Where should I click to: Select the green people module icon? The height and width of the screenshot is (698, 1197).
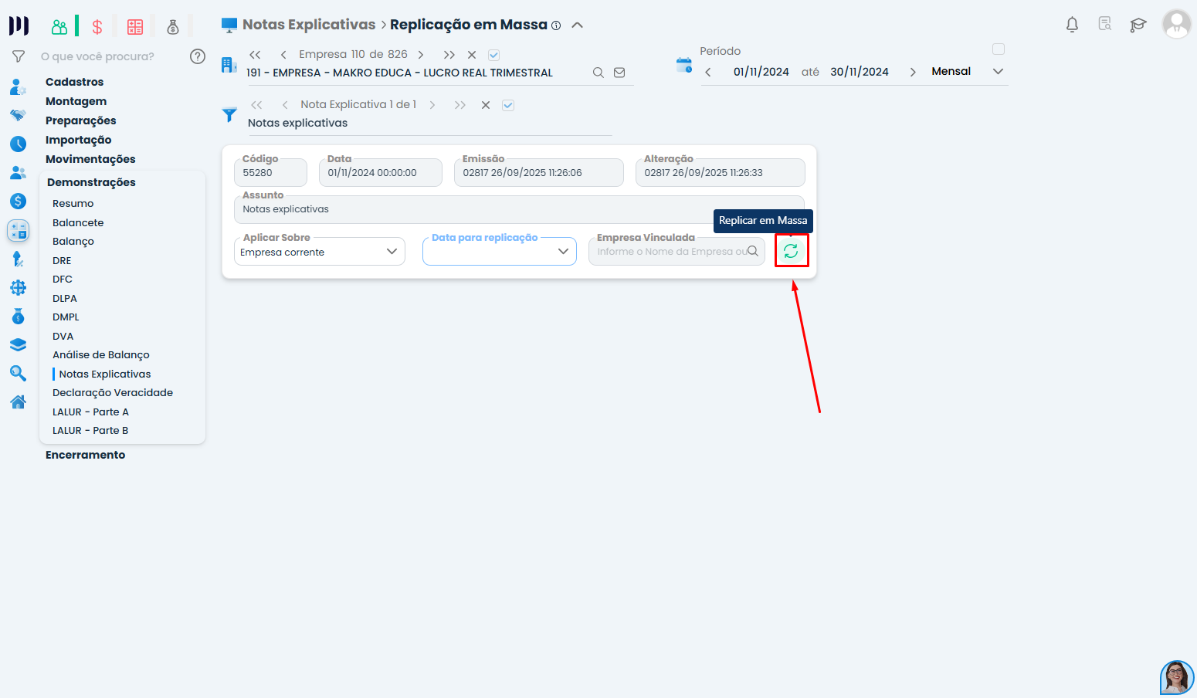coord(59,27)
